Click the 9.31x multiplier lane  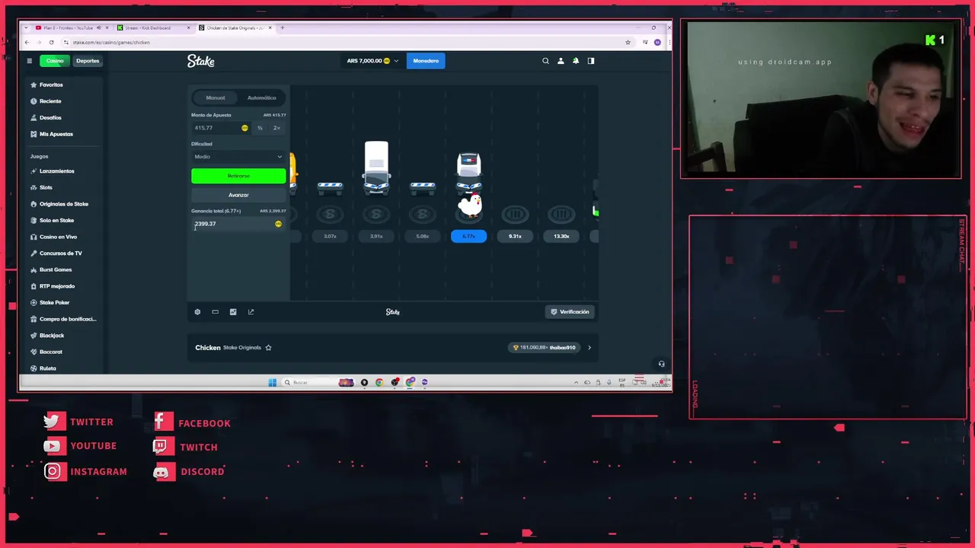pyautogui.click(x=515, y=237)
